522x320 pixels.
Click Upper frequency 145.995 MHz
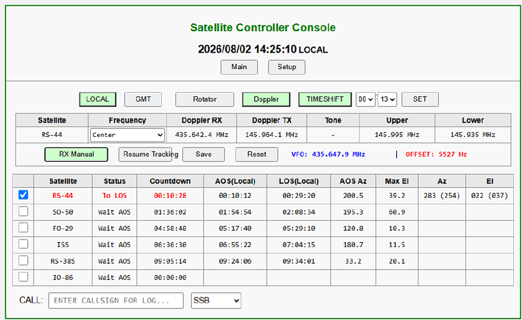(x=397, y=135)
